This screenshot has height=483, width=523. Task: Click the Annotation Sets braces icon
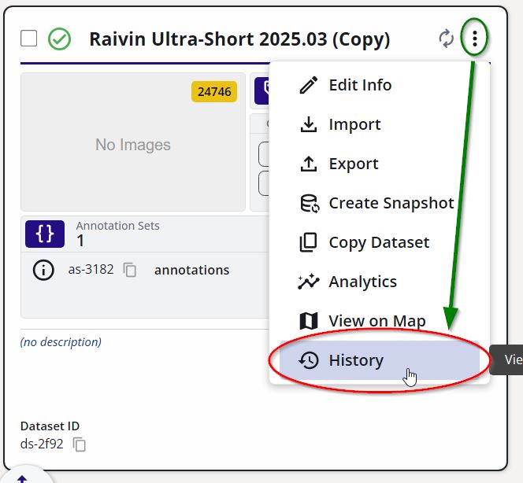[45, 234]
